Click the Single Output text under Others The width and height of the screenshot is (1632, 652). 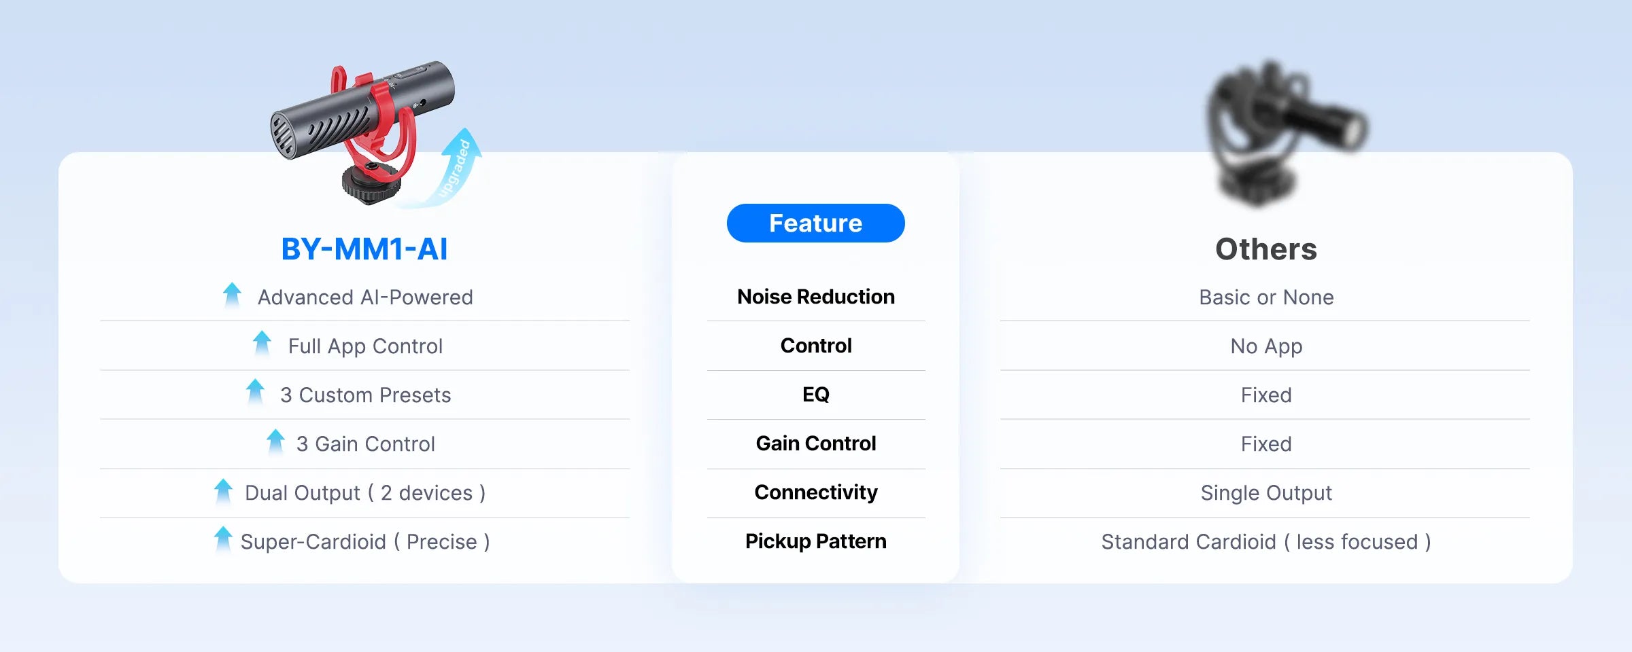[1265, 493]
